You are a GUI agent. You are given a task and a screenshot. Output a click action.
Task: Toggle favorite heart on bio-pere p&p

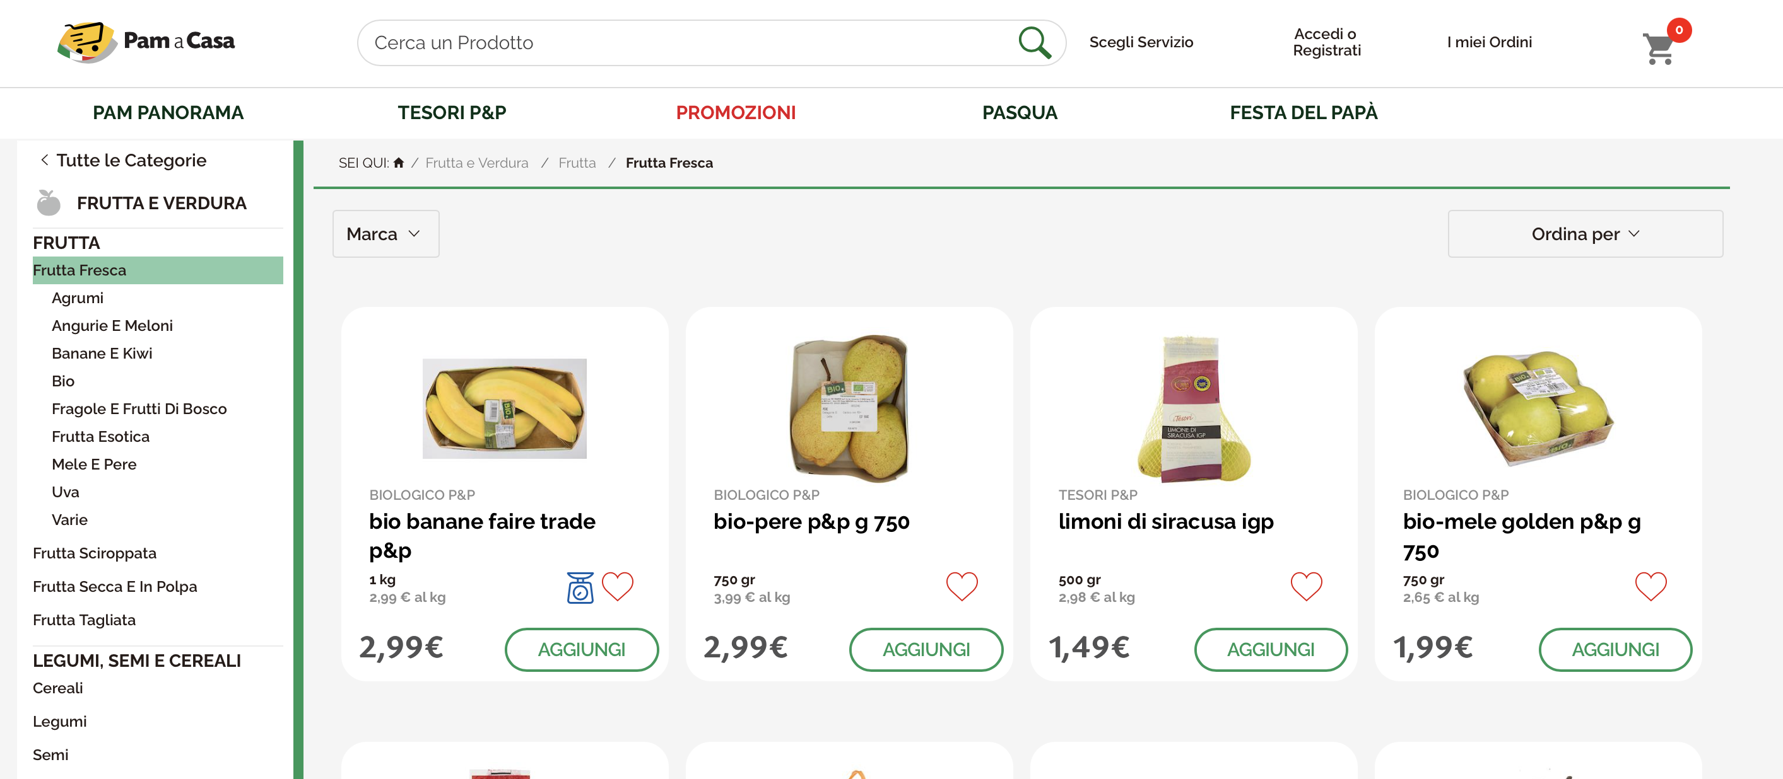pyautogui.click(x=962, y=586)
